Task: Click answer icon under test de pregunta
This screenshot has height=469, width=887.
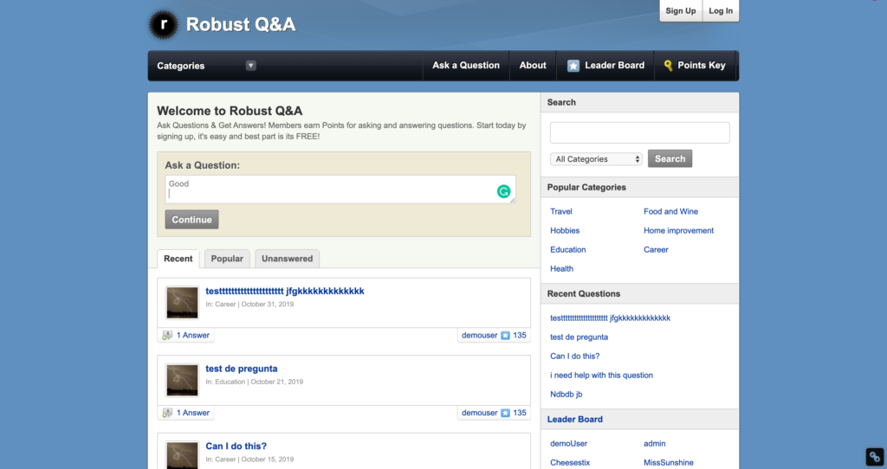Action: [167, 414]
